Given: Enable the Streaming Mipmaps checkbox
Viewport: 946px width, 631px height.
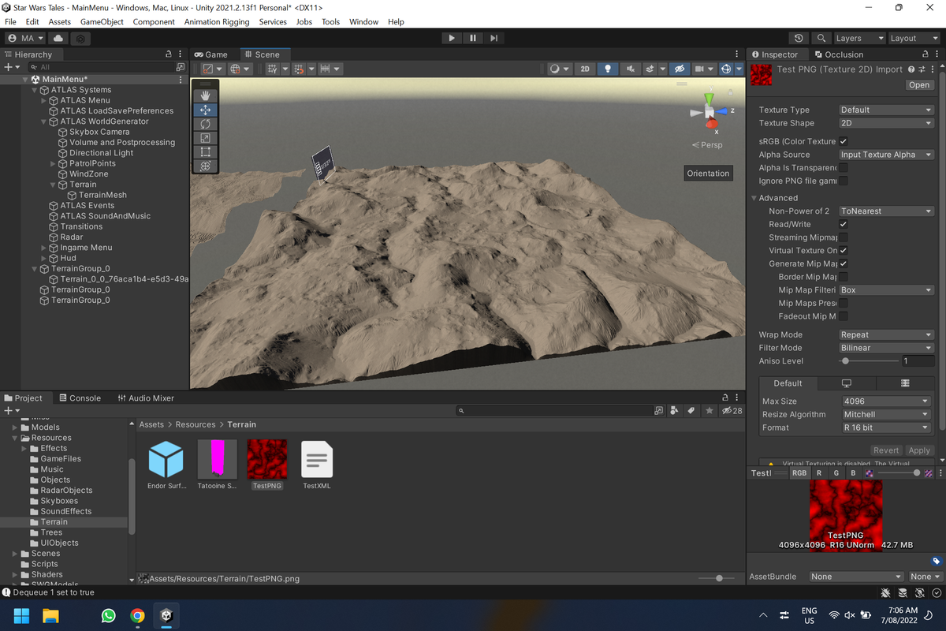Looking at the screenshot, I should click(x=843, y=237).
